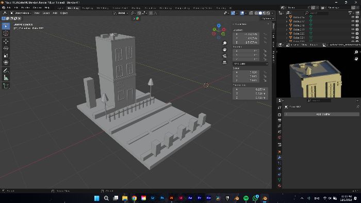361x203 pixels.
Task: Open Google Chrome from the taskbar
Action: 134,198
